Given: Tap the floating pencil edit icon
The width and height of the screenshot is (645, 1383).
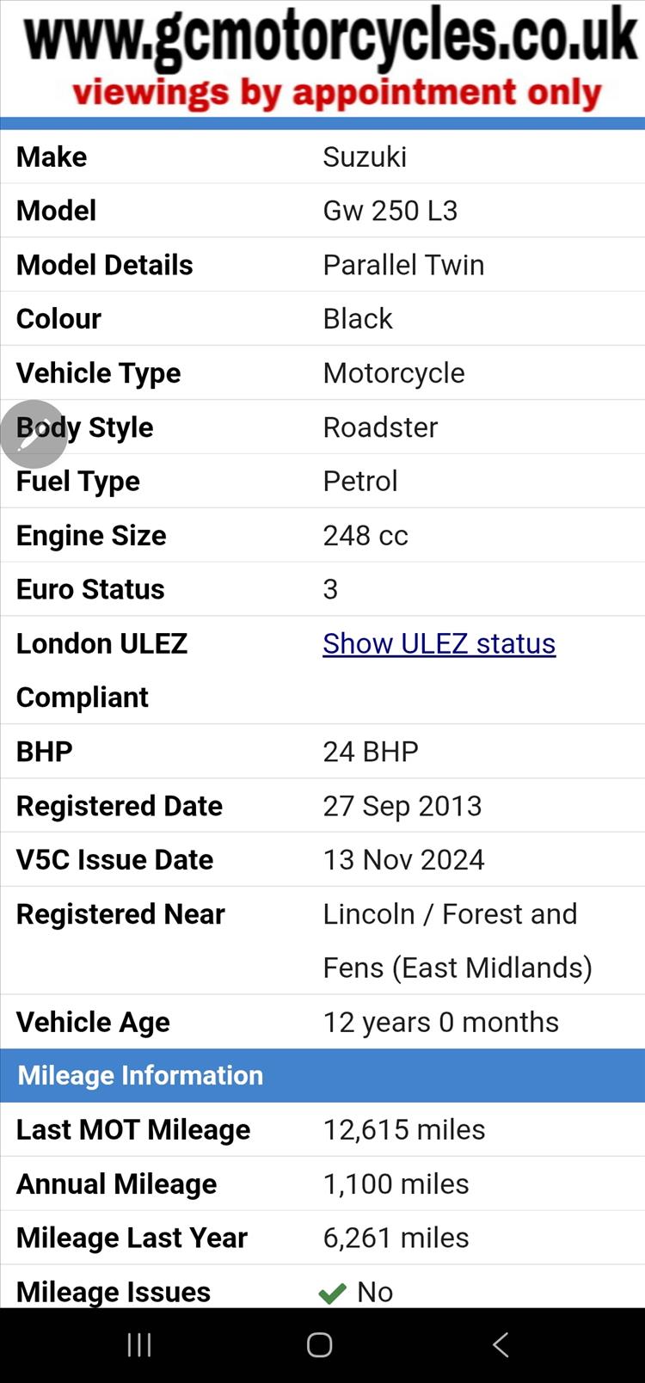Looking at the screenshot, I should click(x=34, y=433).
